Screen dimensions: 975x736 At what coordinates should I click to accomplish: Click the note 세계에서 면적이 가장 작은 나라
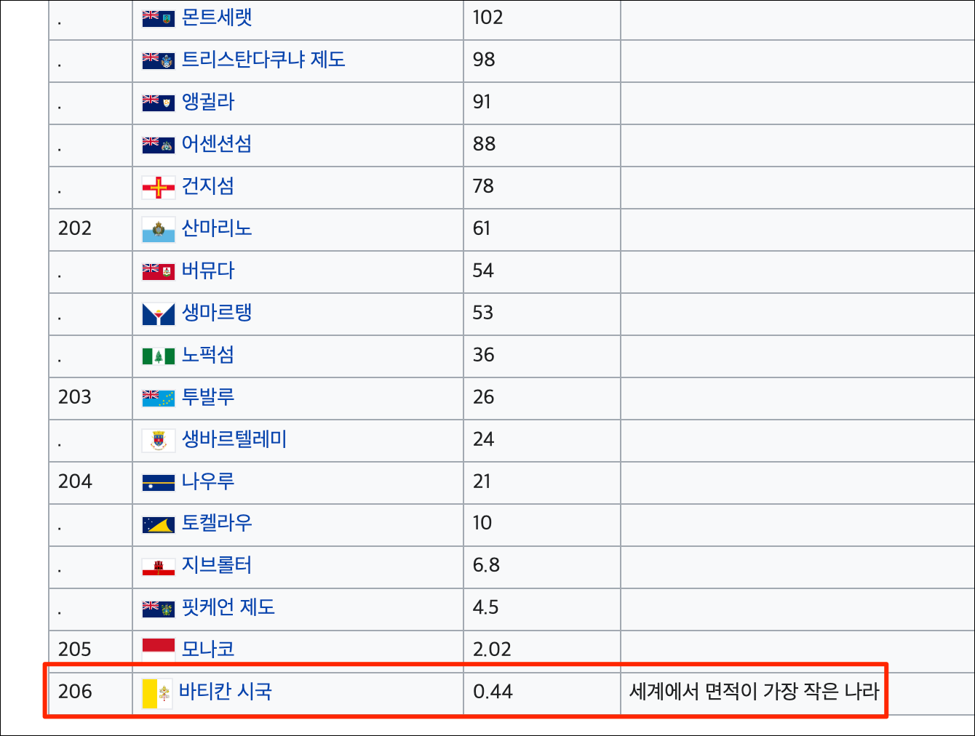pyautogui.click(x=754, y=692)
